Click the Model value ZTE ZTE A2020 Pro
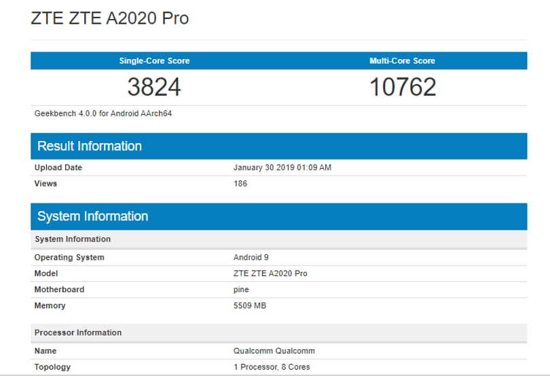This screenshot has height=377, width=550. [270, 274]
